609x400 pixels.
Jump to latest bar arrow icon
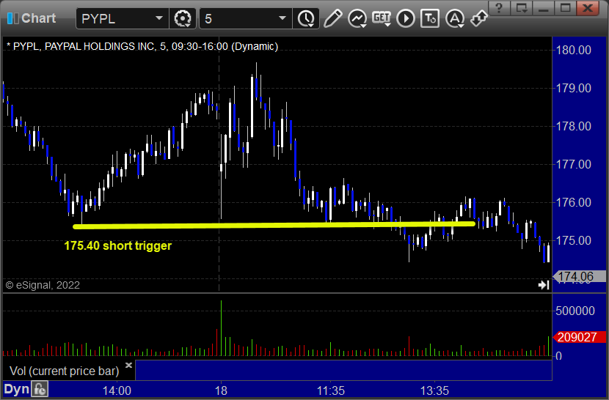[x=544, y=285]
